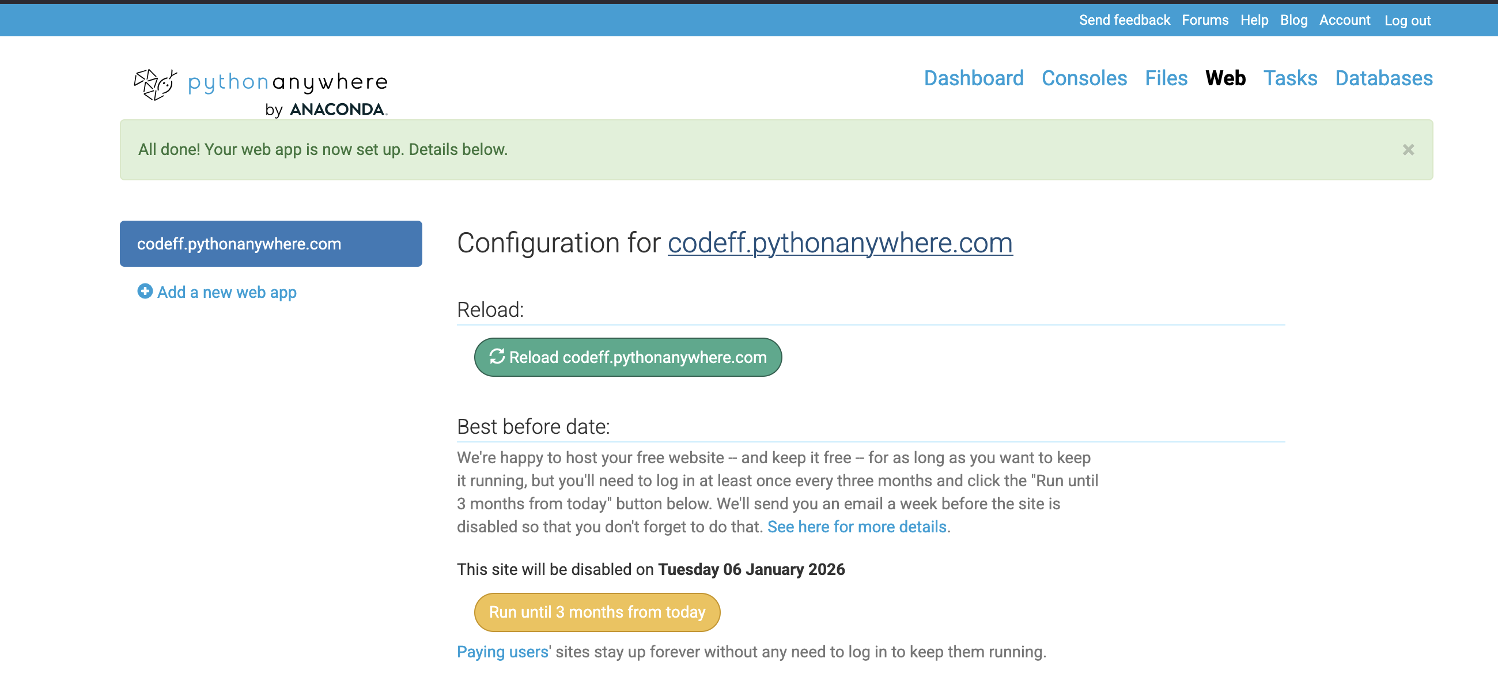Open the Tasks tab
The width and height of the screenshot is (1498, 681).
pos(1290,78)
